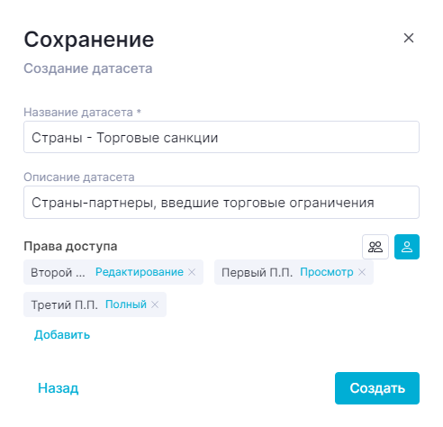Click the Третий П.П. user name
This screenshot has width=443, height=427.
[x=65, y=304]
